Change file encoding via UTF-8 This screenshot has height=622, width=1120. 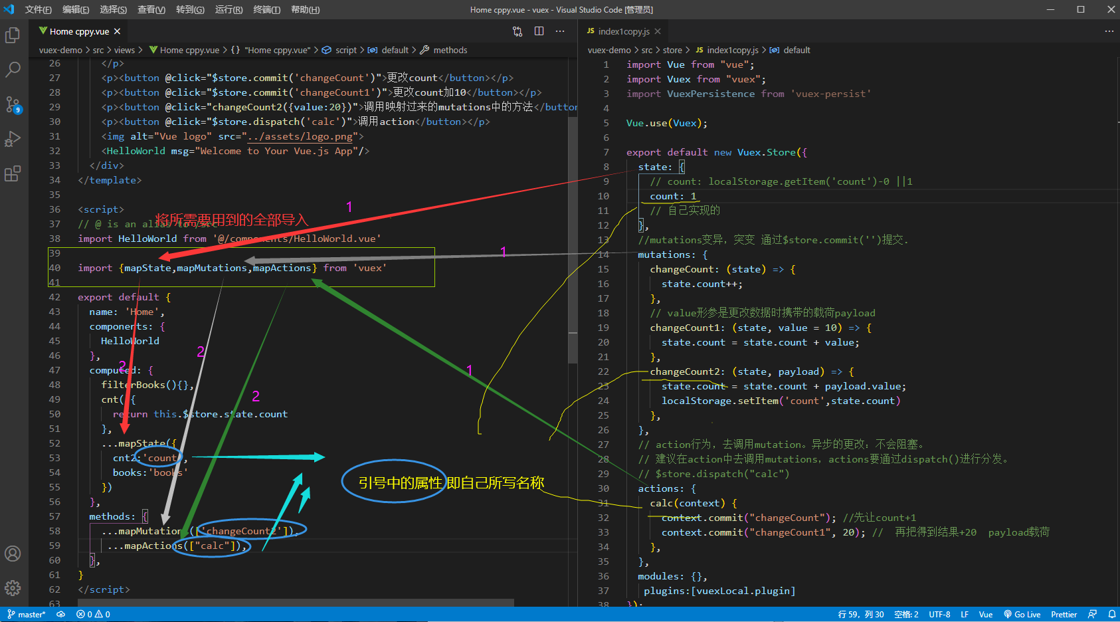tap(939, 615)
